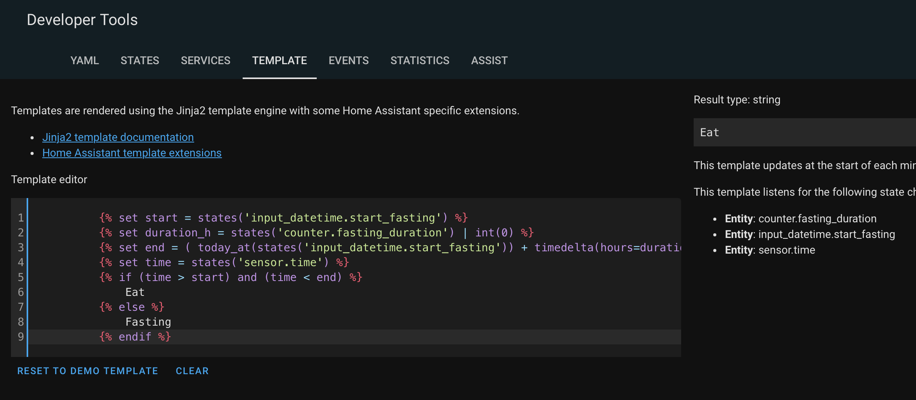Place cursor on the 'set start' code line

[x=283, y=218]
